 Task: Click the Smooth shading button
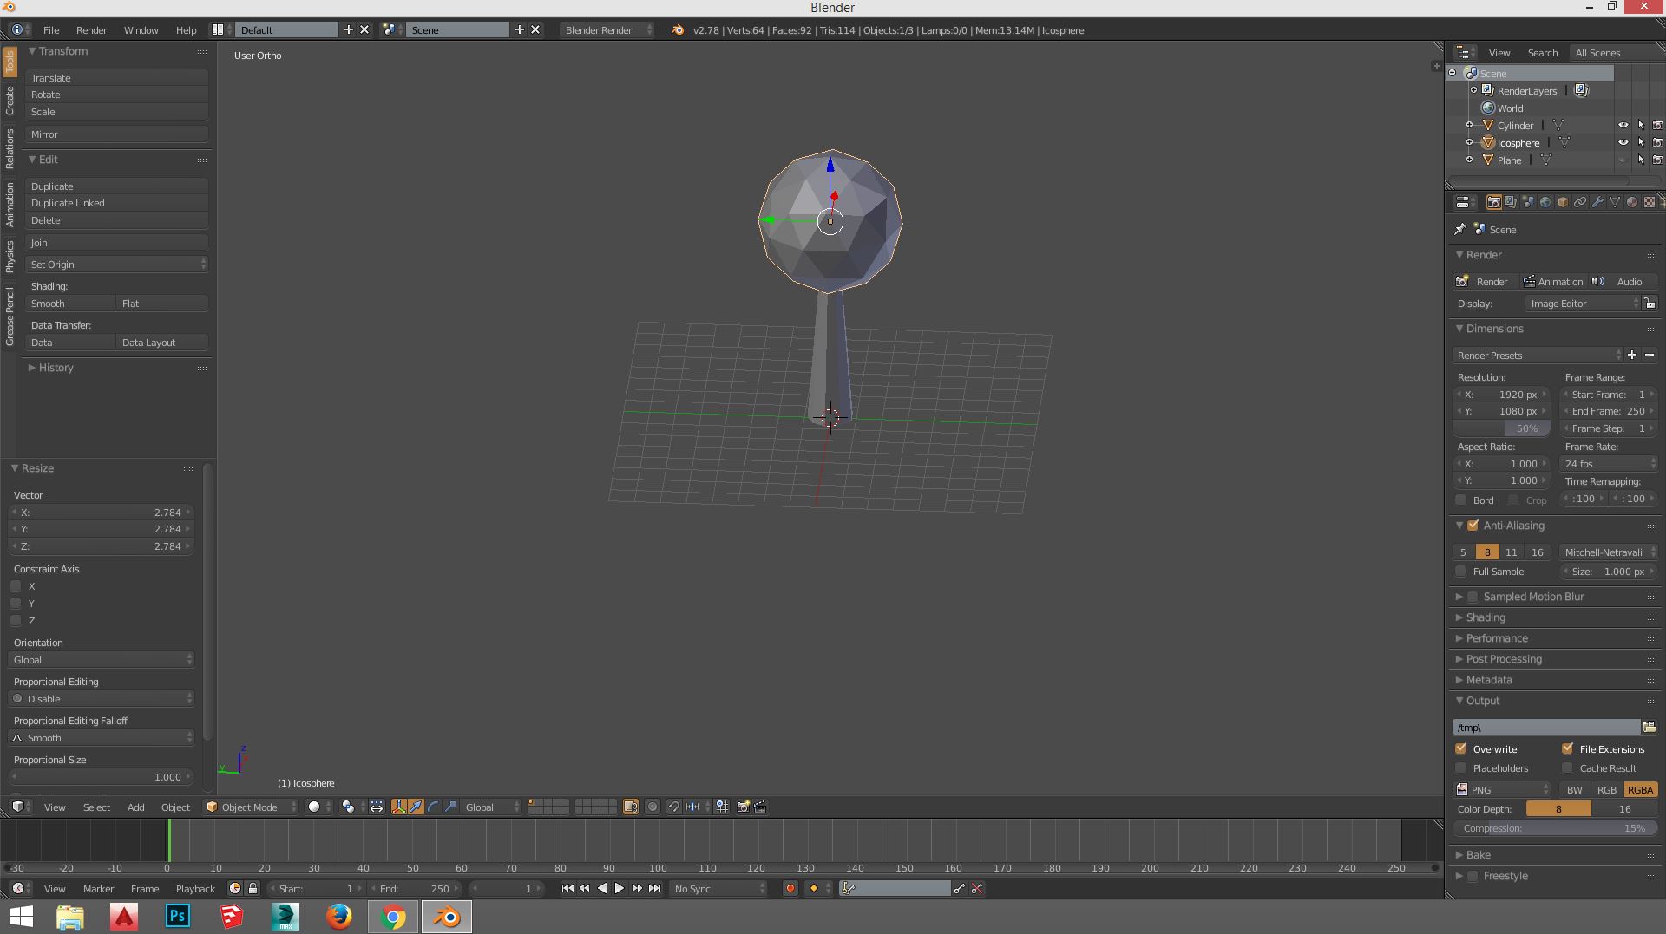point(70,304)
